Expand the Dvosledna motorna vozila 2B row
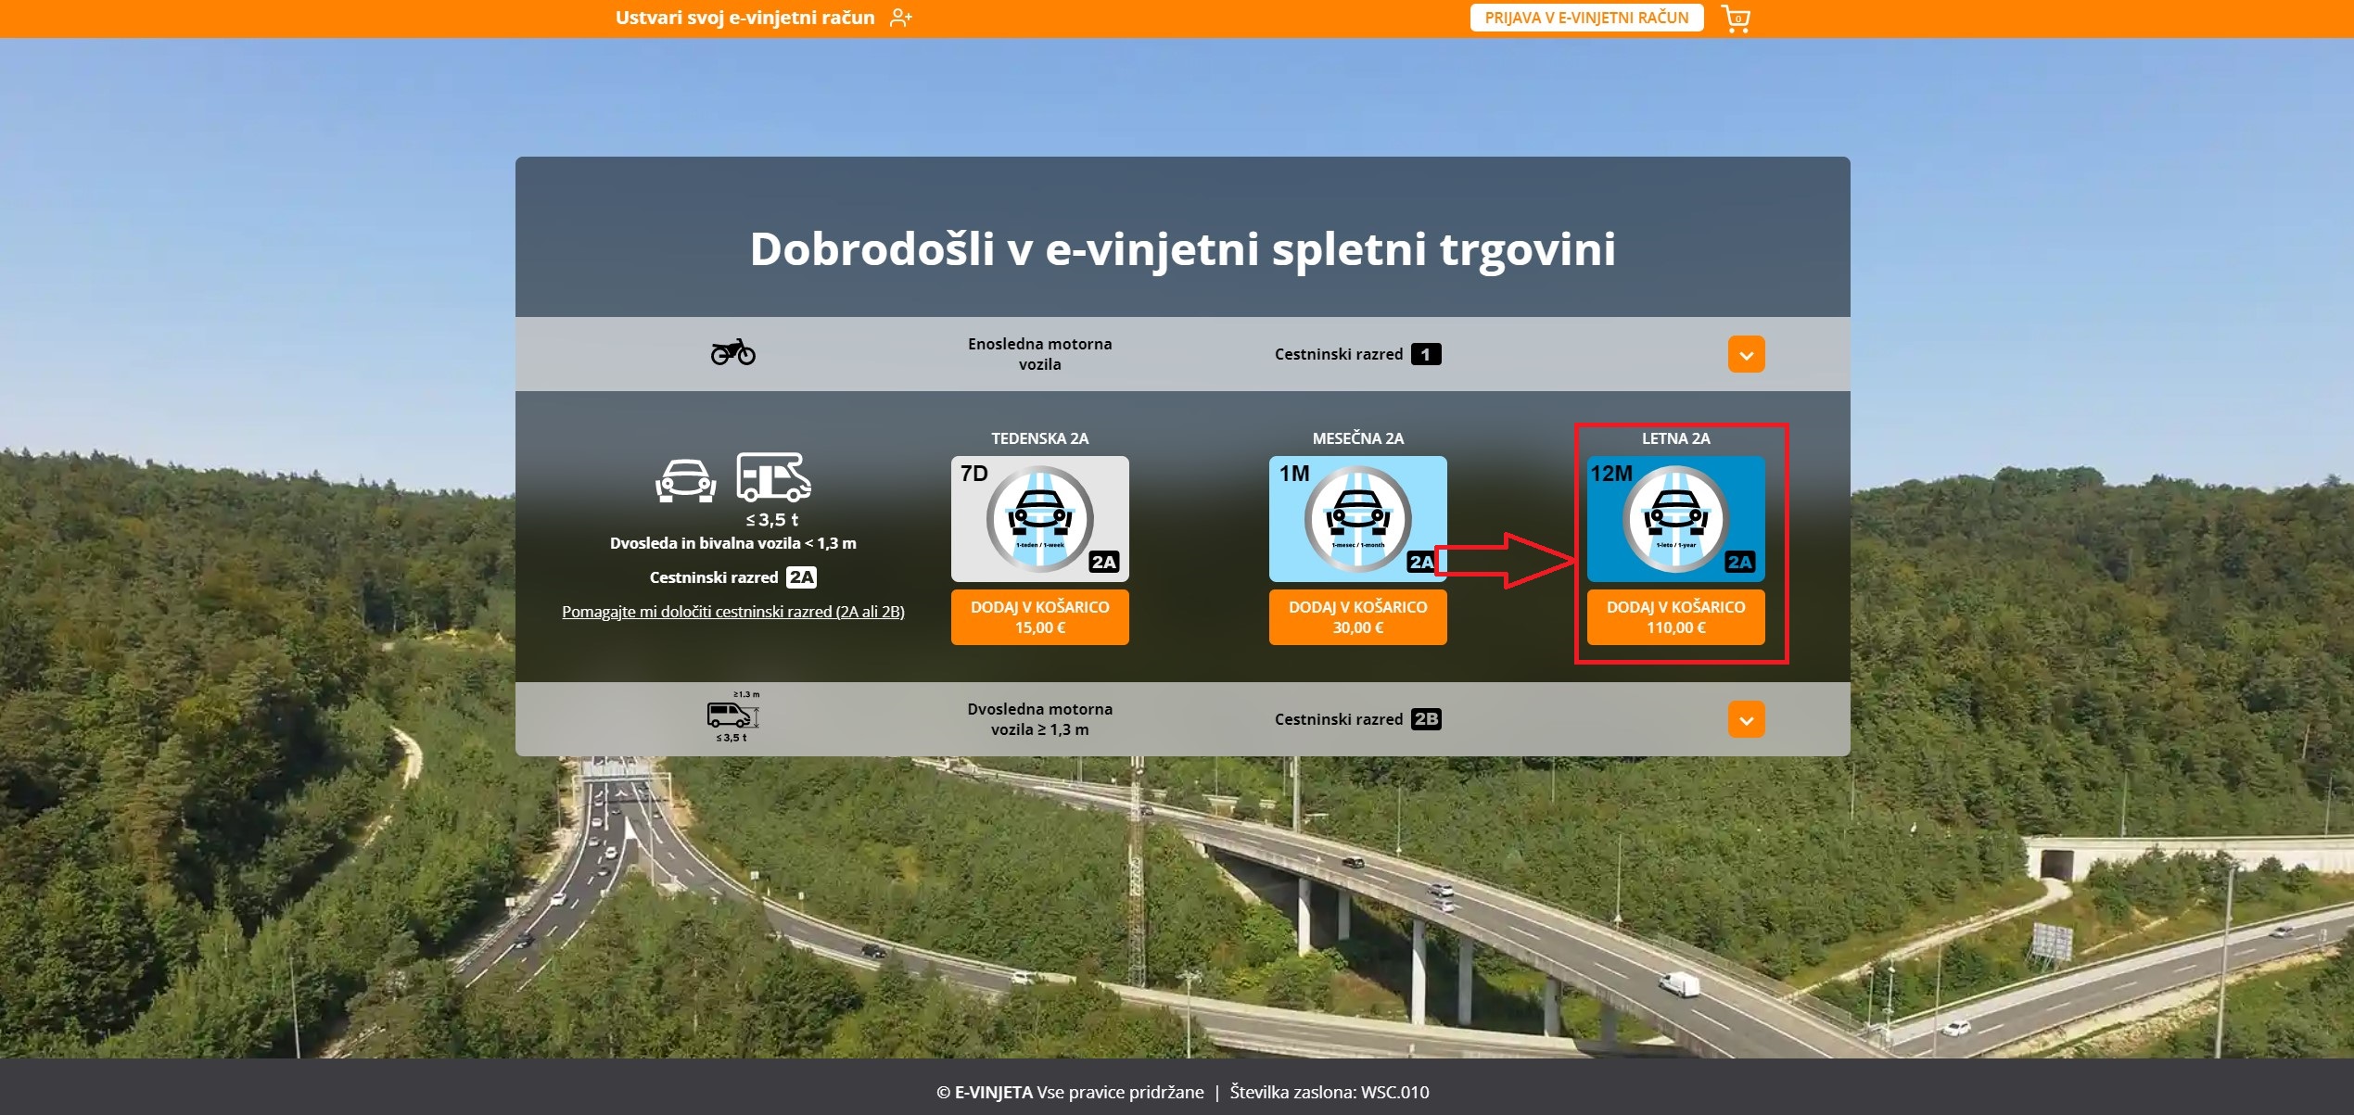The image size is (2354, 1115). click(1745, 719)
